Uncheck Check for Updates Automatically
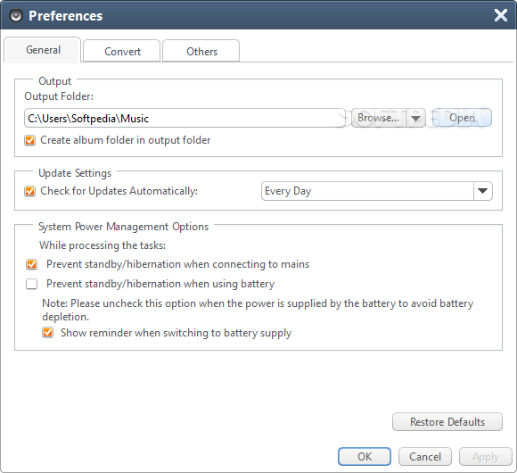Image resolution: width=517 pixels, height=473 pixels. click(x=29, y=191)
